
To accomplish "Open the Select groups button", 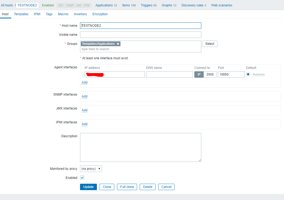I will pyautogui.click(x=210, y=44).
